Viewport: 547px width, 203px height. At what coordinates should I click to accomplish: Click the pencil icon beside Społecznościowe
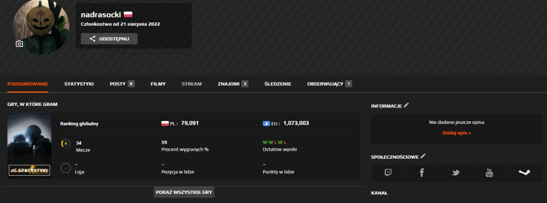pyautogui.click(x=423, y=156)
